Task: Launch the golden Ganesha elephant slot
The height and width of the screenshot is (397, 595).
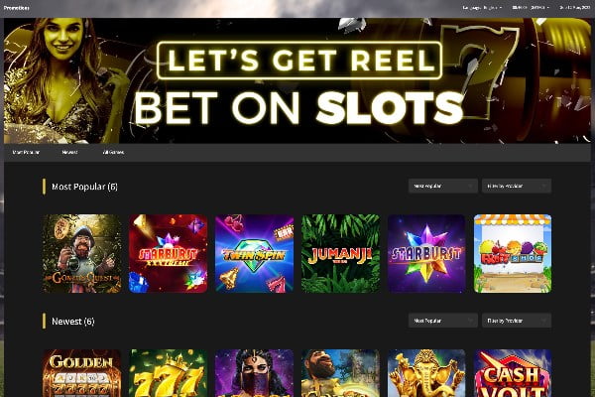Action: tap(426, 373)
